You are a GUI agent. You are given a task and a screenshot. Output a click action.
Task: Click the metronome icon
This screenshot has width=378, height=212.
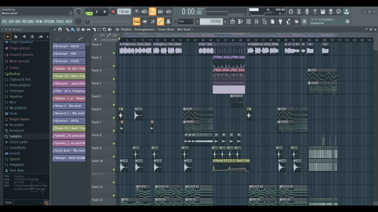[x=136, y=11]
